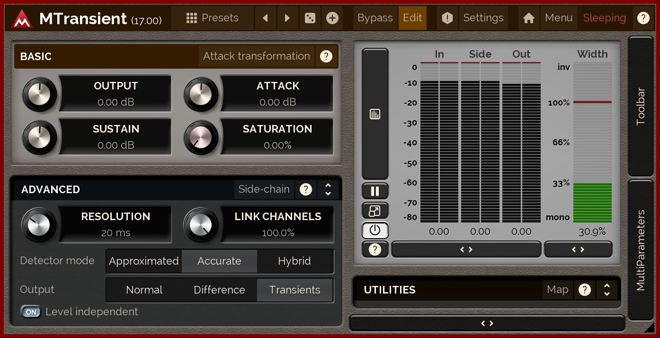Go to the next preset arrow

coord(287,18)
